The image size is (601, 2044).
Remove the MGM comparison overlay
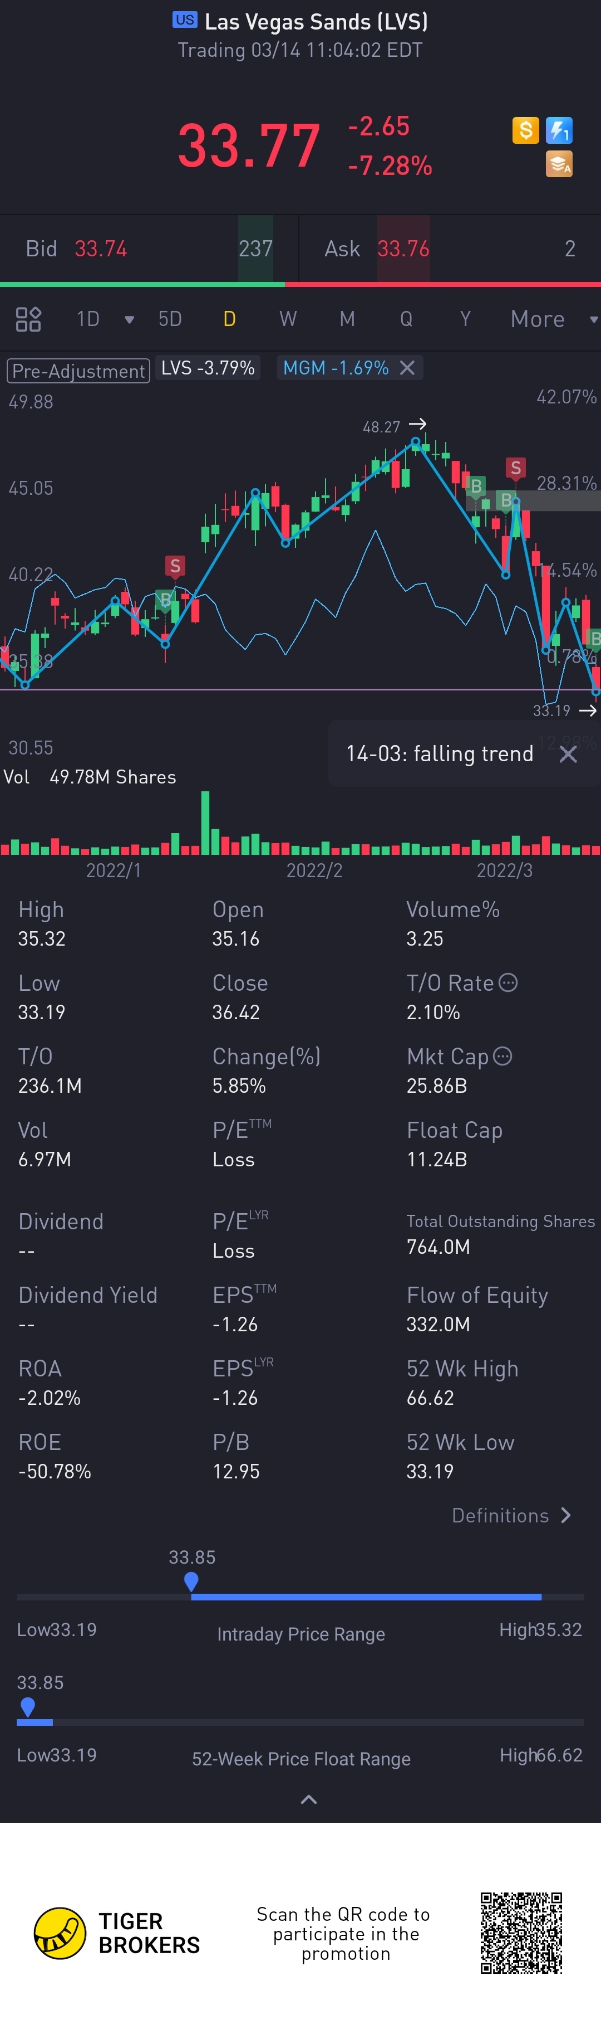[x=407, y=368]
